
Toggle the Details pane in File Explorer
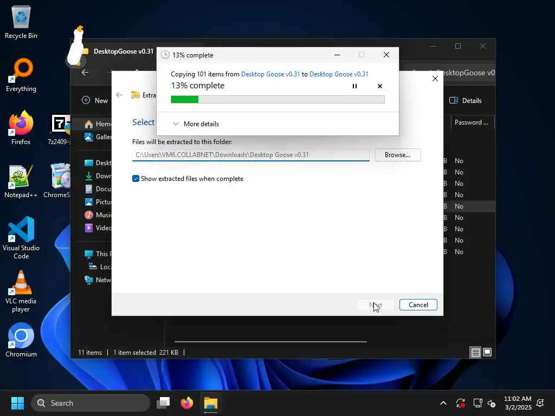pyautogui.click(x=466, y=100)
